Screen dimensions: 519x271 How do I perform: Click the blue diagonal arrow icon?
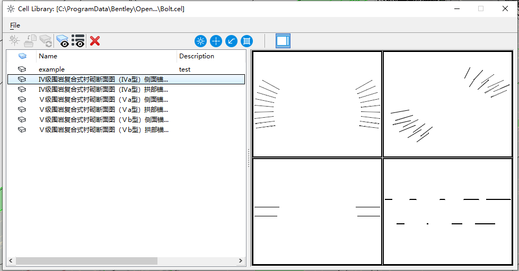click(231, 41)
